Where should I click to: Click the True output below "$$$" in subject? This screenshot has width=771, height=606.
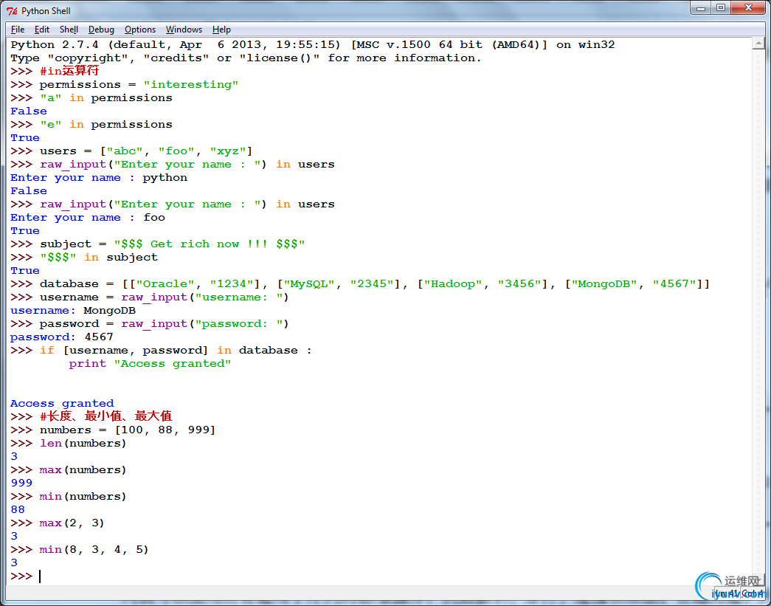pyautogui.click(x=25, y=271)
